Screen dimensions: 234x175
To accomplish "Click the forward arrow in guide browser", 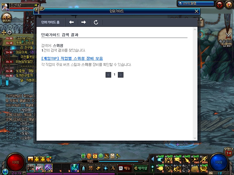I will (84, 22).
